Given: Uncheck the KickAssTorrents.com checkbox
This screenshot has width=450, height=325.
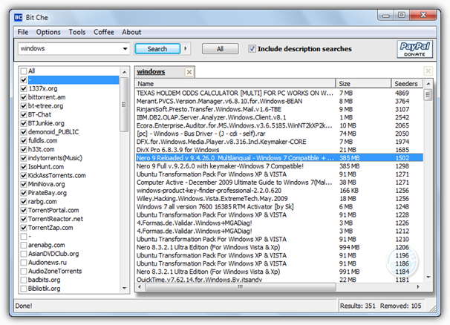Looking at the screenshot, I should [24, 176].
